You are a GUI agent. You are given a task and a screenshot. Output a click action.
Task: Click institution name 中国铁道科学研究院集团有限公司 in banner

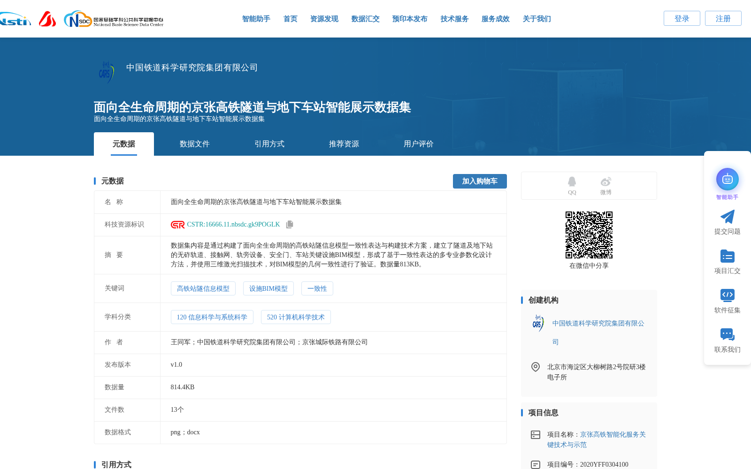pyautogui.click(x=192, y=68)
